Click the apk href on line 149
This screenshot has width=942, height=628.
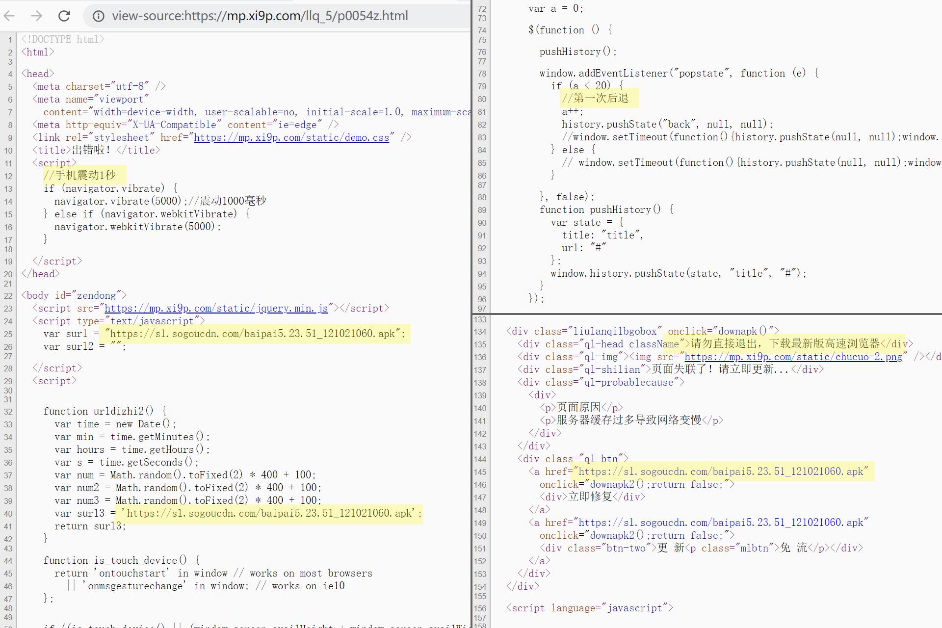tap(723, 523)
